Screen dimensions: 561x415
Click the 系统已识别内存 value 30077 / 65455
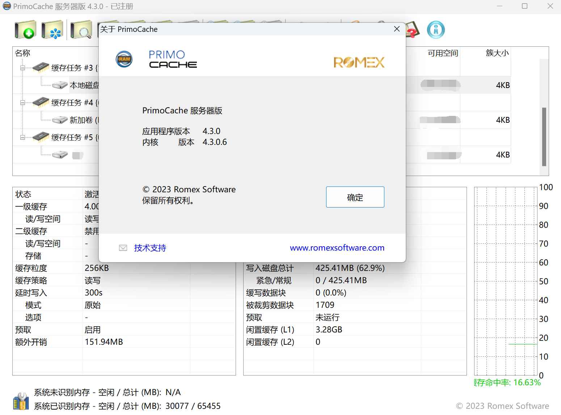tap(193, 406)
